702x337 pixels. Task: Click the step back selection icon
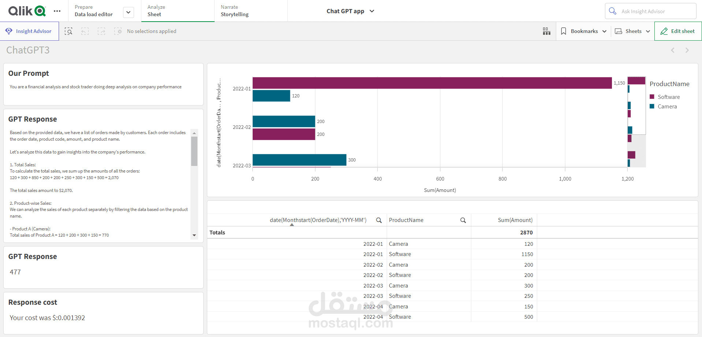(85, 31)
